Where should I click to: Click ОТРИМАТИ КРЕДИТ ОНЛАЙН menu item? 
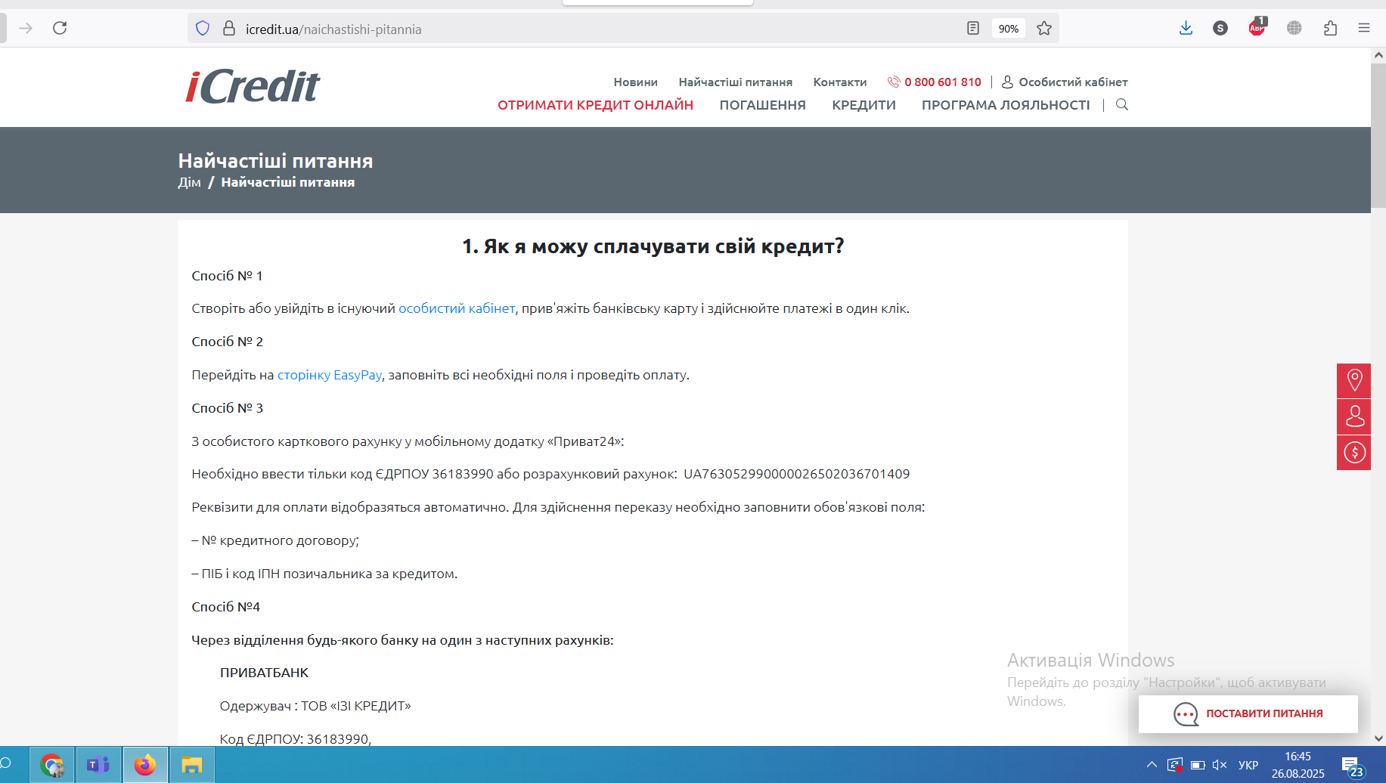coord(595,105)
